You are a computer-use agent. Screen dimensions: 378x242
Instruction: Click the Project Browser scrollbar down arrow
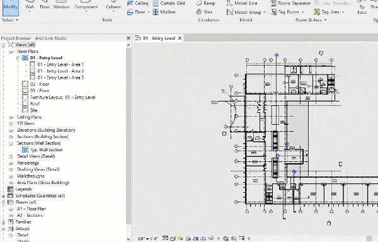click(129, 239)
